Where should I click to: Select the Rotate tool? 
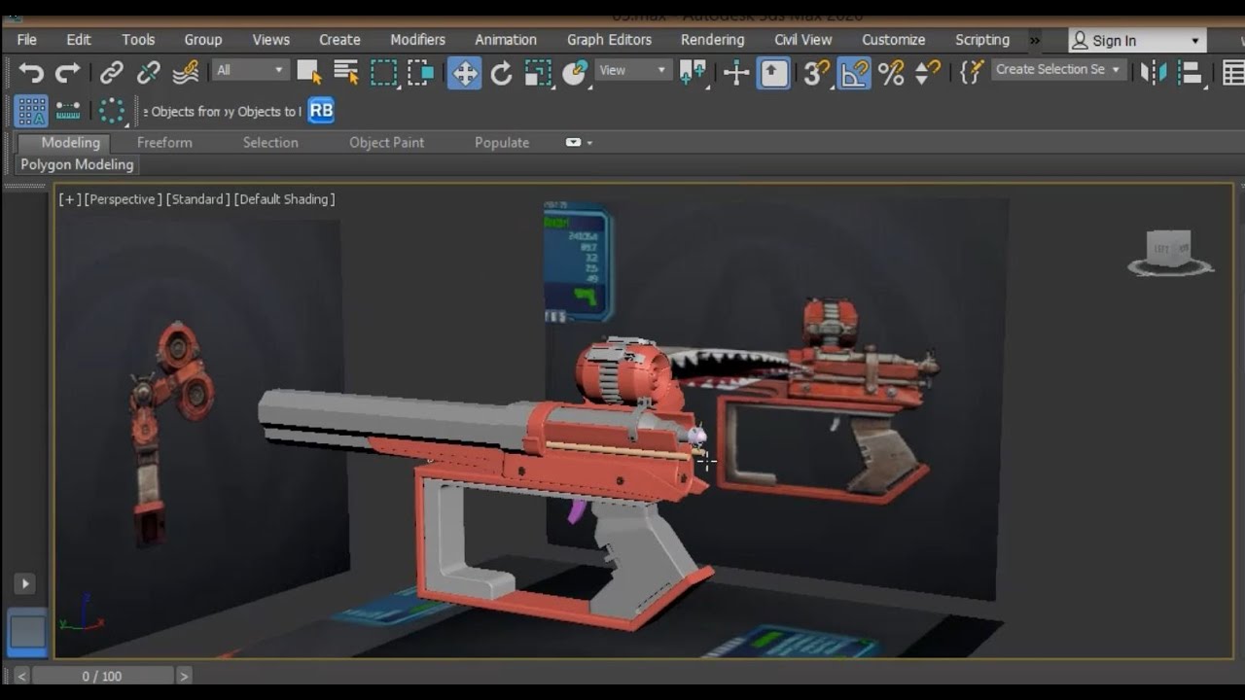(501, 72)
